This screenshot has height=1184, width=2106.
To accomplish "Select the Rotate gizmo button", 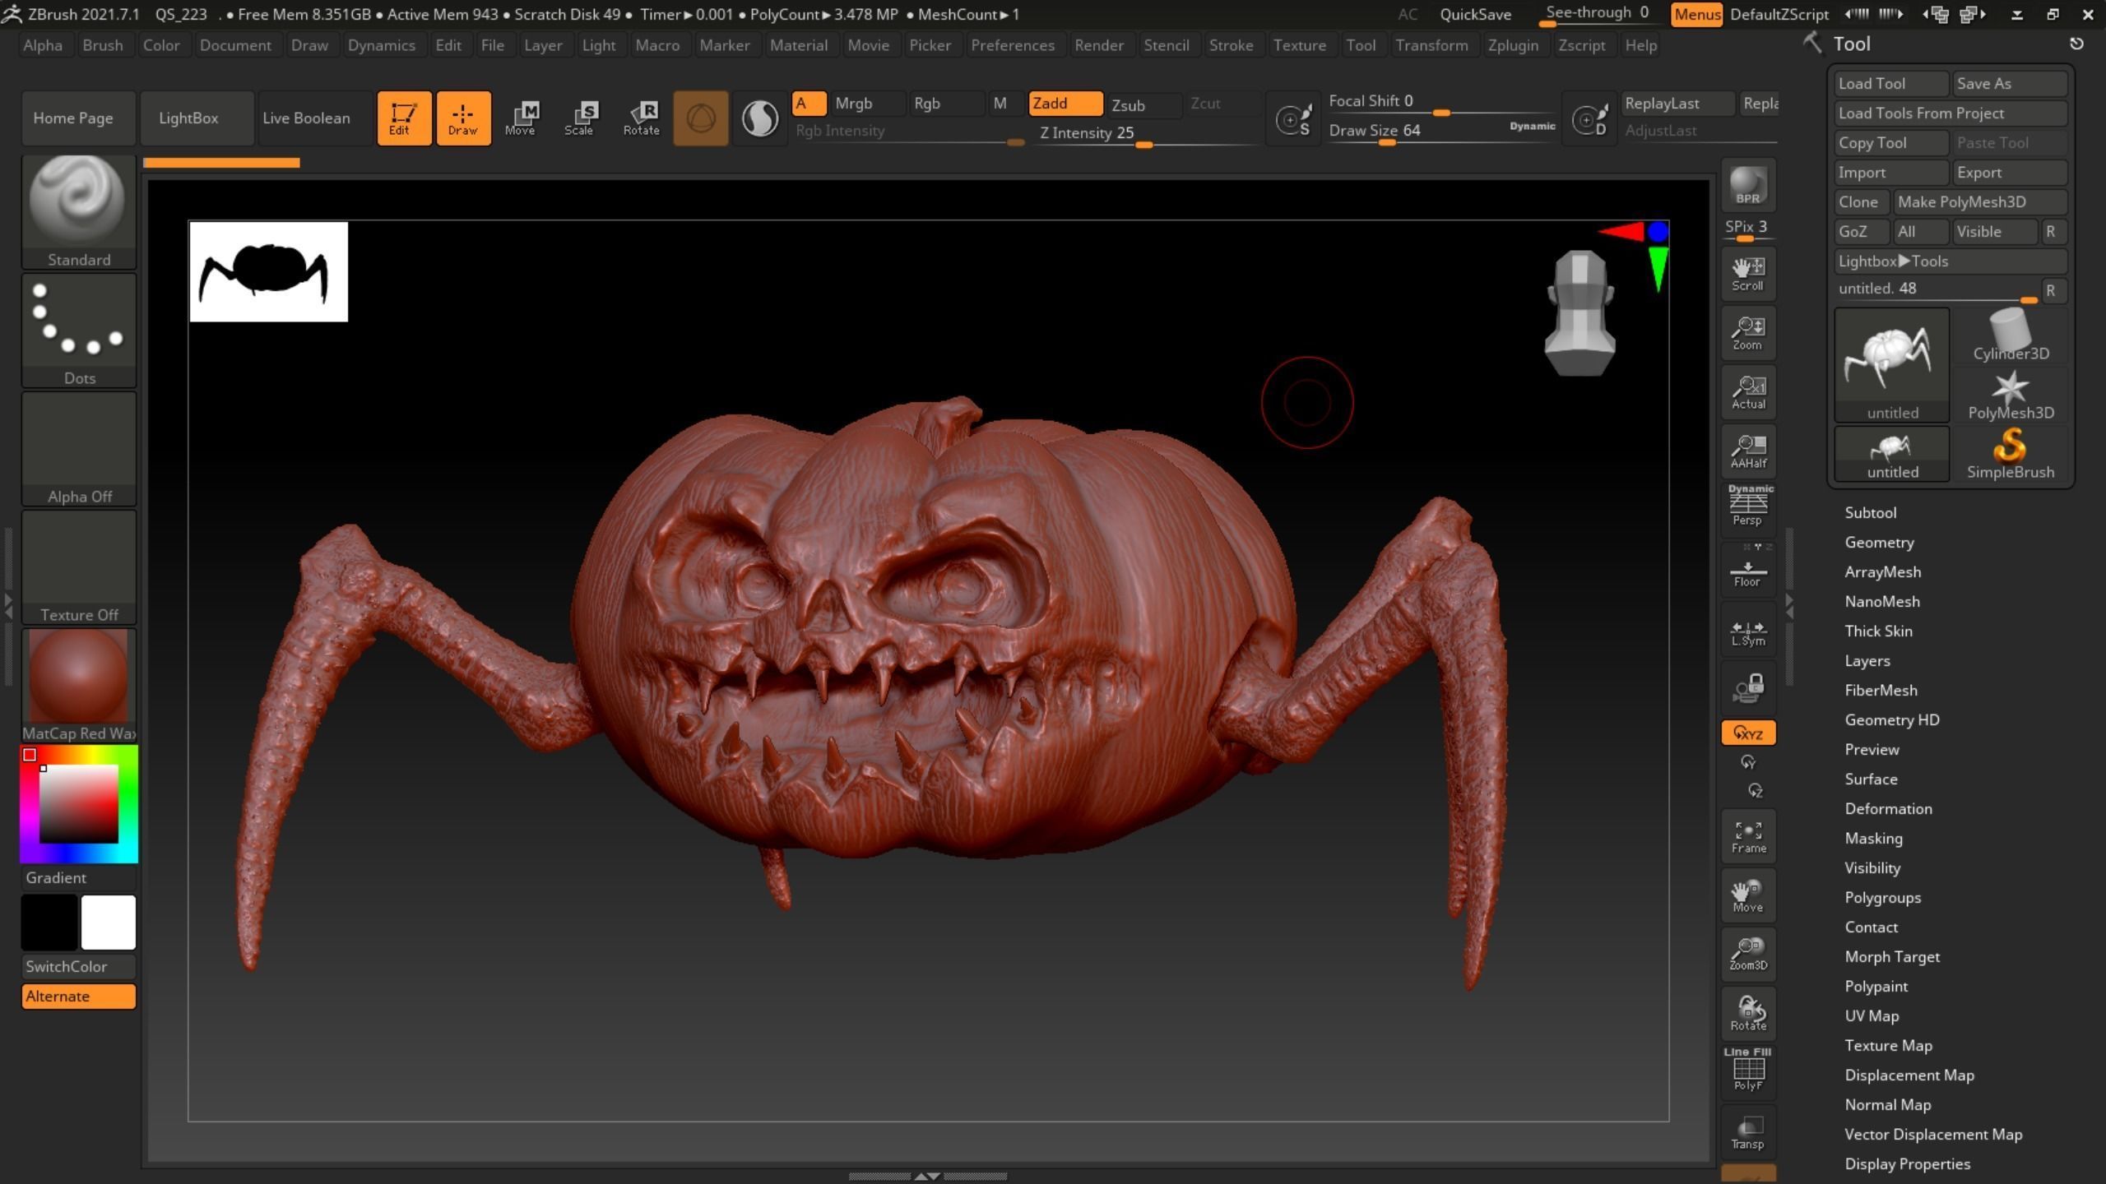I will [x=642, y=118].
